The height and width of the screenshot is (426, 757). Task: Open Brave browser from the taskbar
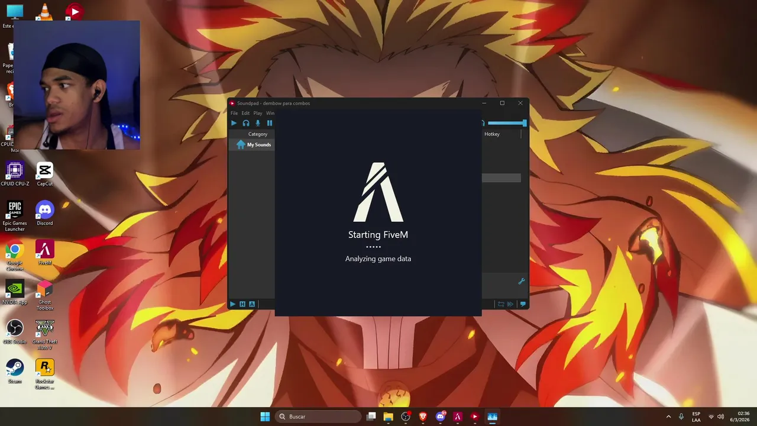pos(423,417)
